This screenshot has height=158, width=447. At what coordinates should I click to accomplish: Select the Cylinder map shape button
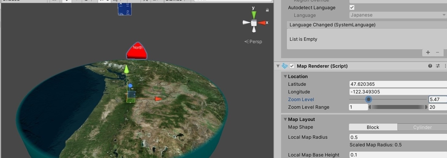pos(422,127)
